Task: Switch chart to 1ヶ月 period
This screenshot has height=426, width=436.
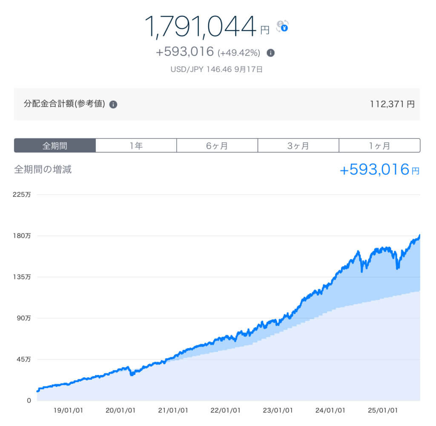Action: tap(379, 145)
